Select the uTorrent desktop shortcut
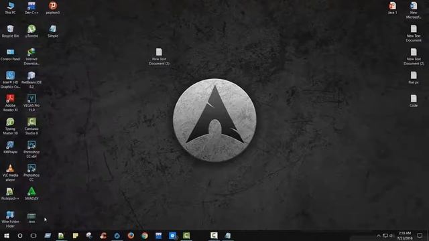The image size is (429, 241). tap(32, 31)
